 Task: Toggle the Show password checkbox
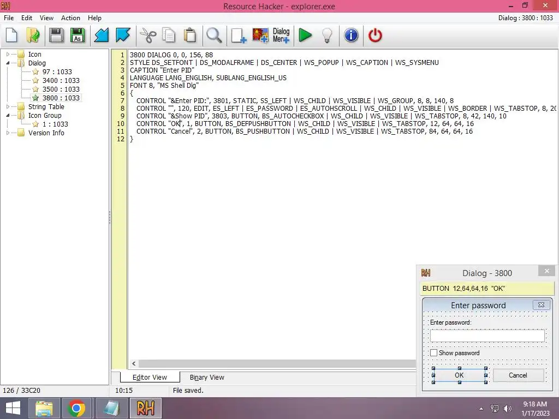point(433,353)
